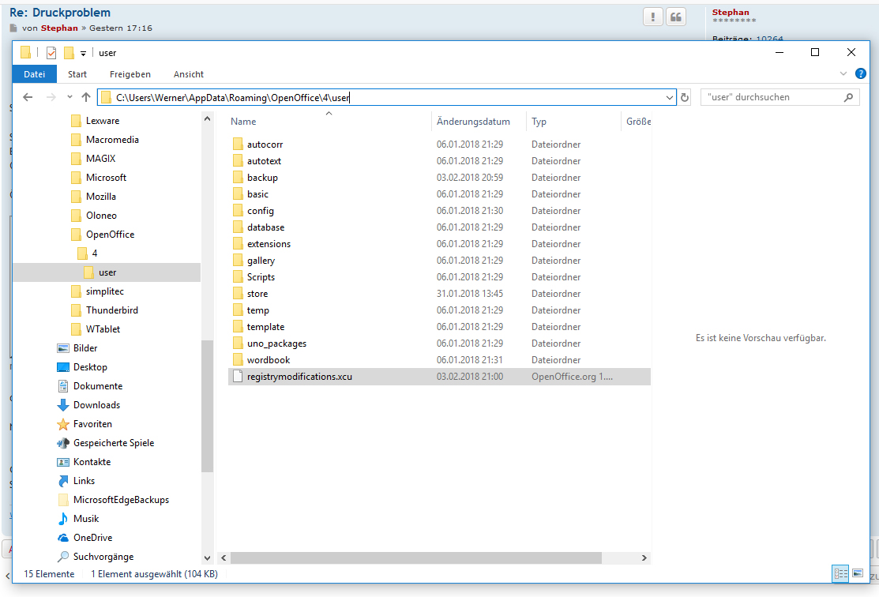Open the quick access toolbar dropdown
Image resolution: width=879 pixels, height=597 pixels.
coord(83,53)
